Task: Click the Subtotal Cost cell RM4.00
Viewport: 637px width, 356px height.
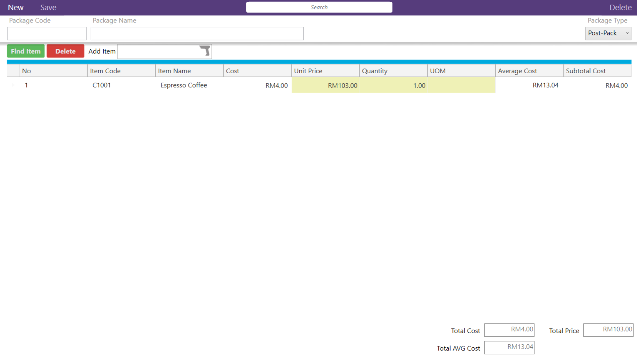Action: pyautogui.click(x=597, y=85)
